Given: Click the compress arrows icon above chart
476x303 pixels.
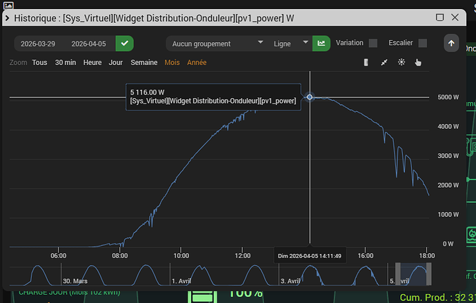Looking at the screenshot, I should pyautogui.click(x=384, y=62).
